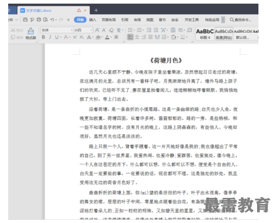Toggle strikethrough on red A icon
The height and width of the screenshot is (223, 273).
[x=66, y=37]
